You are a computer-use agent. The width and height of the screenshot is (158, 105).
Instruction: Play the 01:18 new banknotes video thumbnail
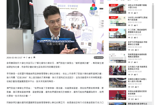click(x=117, y=21)
